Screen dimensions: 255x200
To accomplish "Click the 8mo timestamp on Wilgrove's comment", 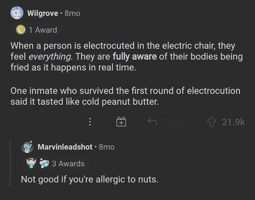I will [x=72, y=13].
